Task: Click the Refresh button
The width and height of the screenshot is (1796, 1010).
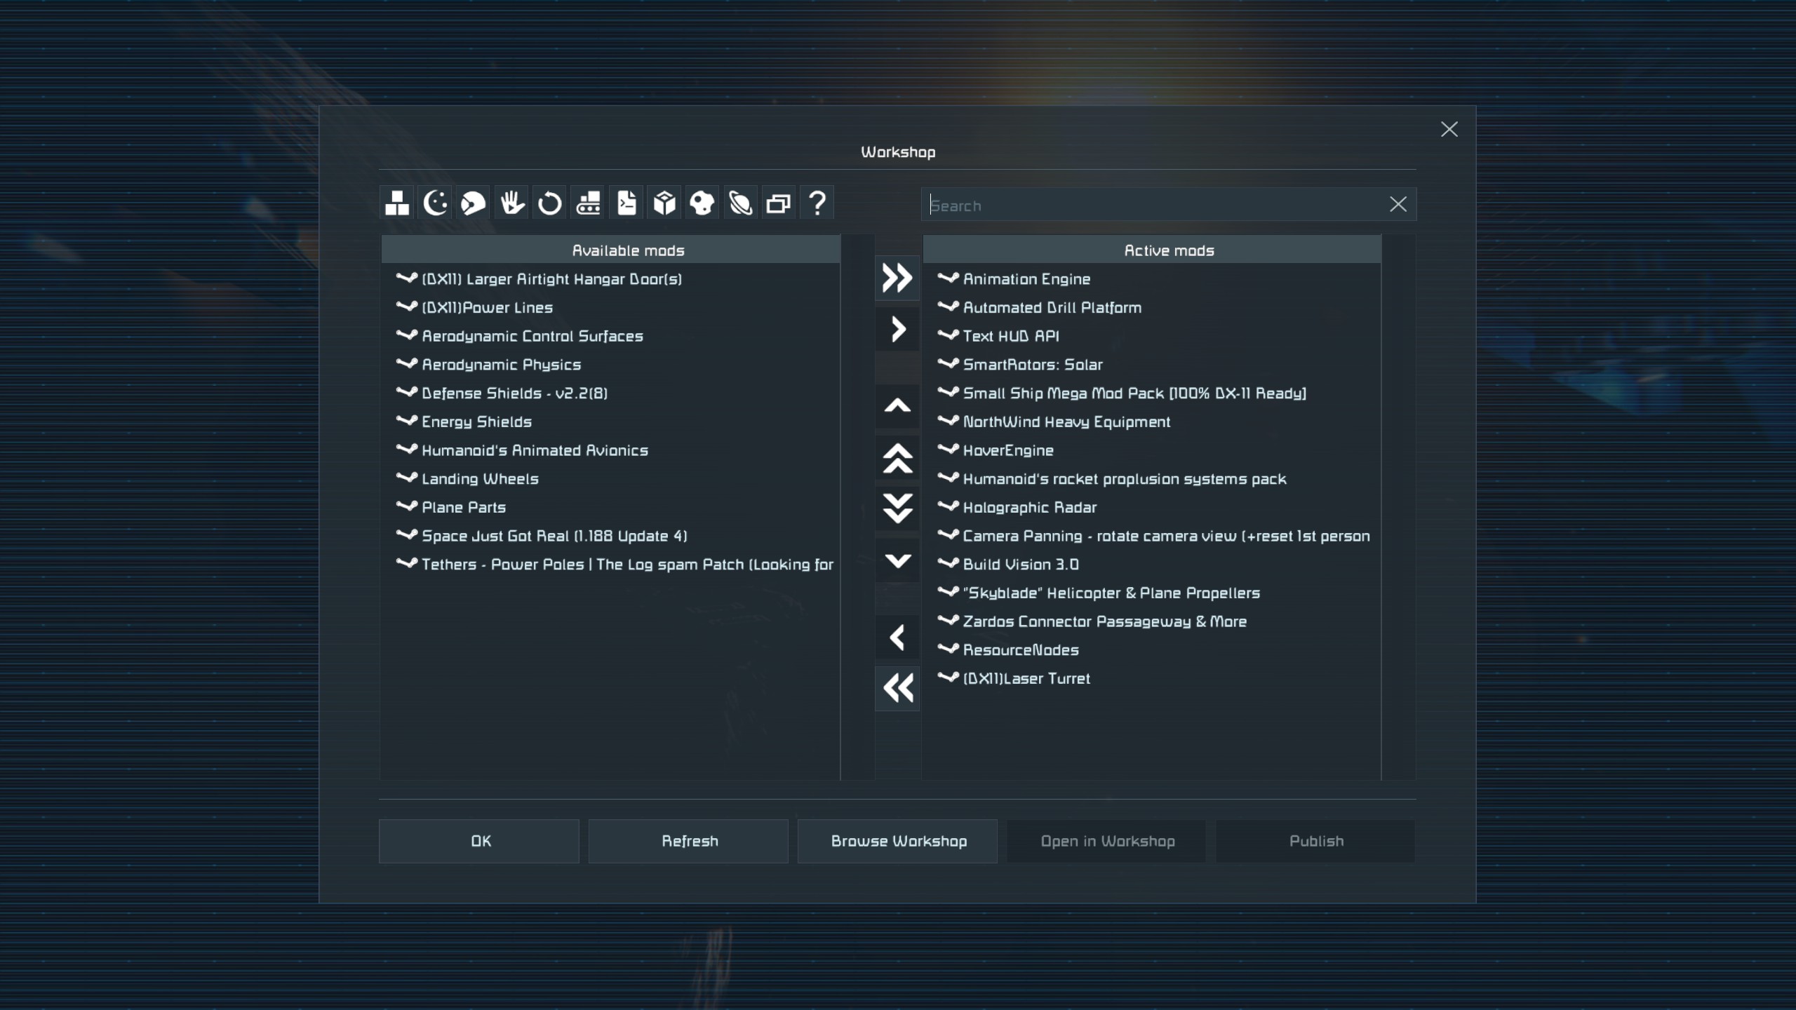Action: (688, 841)
